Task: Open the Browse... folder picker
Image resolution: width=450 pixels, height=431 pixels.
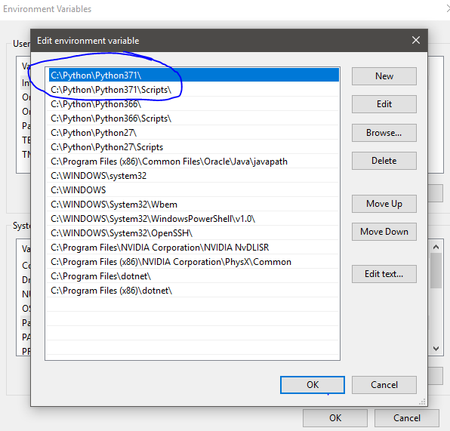Action: pyautogui.click(x=384, y=133)
